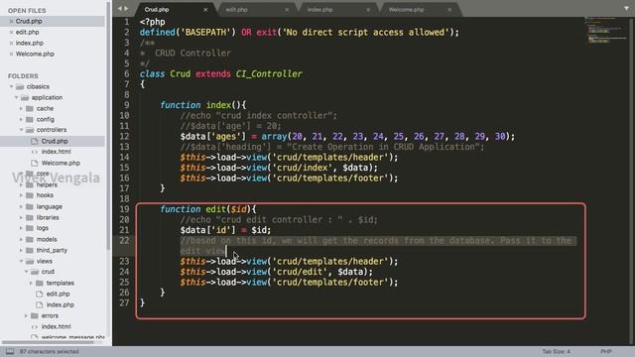
Task: Expand the models folder
Action: tap(21, 239)
